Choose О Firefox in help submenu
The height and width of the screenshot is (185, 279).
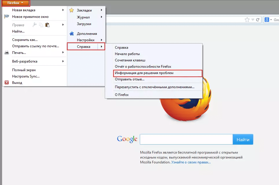point(122,95)
